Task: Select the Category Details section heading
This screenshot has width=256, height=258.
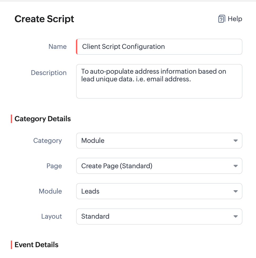Action: coord(43,119)
